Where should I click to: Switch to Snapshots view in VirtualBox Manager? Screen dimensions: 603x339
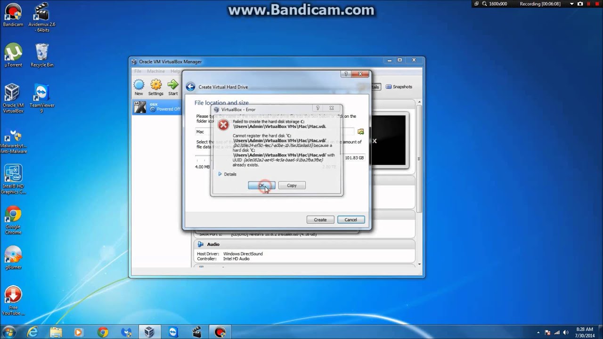point(399,87)
